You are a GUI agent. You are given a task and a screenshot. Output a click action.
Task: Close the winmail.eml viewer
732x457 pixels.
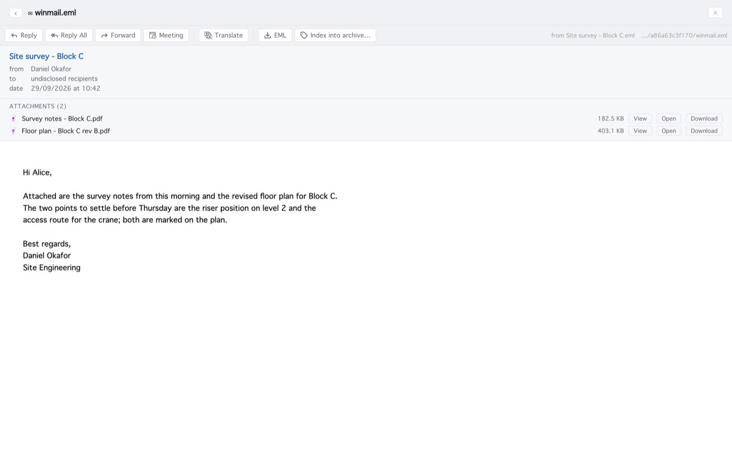point(715,13)
